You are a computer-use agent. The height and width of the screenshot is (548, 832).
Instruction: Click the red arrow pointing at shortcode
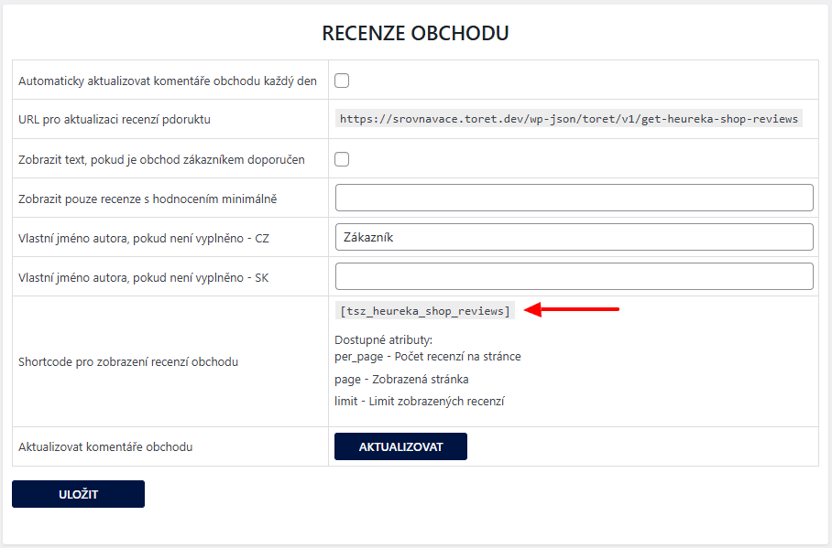[x=572, y=309]
